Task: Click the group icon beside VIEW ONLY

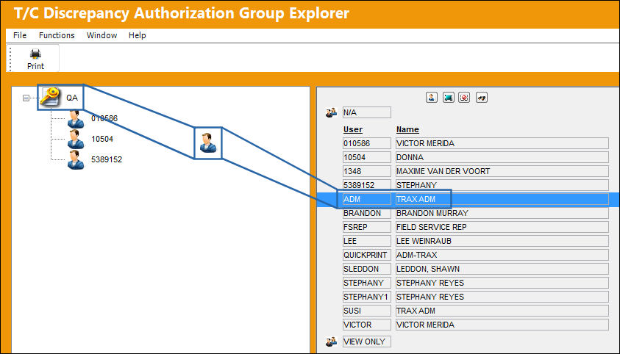Action: click(x=331, y=342)
